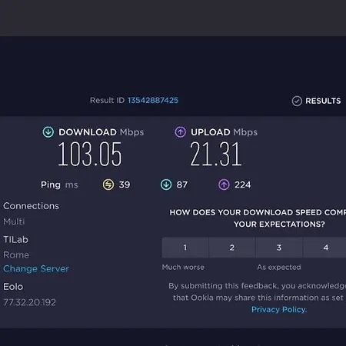The height and width of the screenshot is (346, 346).
Task: Select rating 2 for download speed
Action: [232, 248]
